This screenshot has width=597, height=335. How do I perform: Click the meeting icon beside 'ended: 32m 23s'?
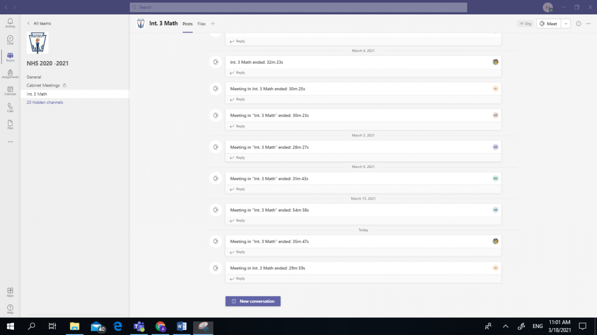point(215,62)
